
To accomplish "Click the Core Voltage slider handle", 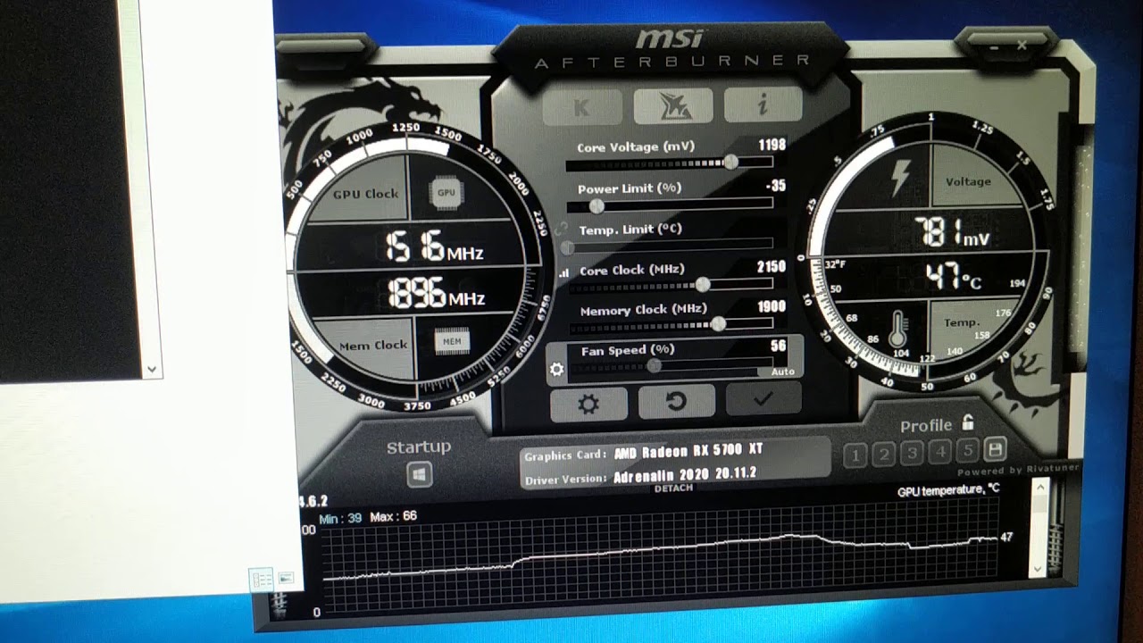I will coord(730,162).
